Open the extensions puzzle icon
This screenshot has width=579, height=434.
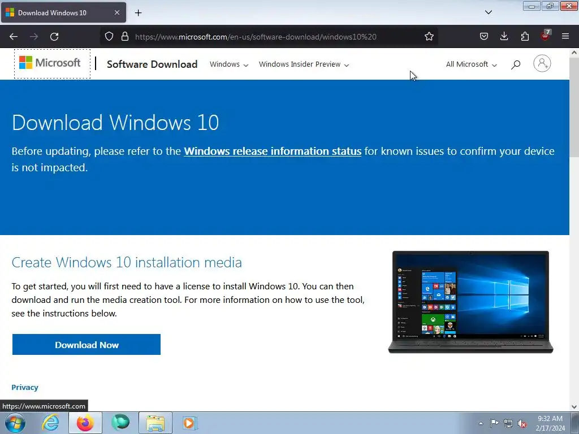click(525, 37)
